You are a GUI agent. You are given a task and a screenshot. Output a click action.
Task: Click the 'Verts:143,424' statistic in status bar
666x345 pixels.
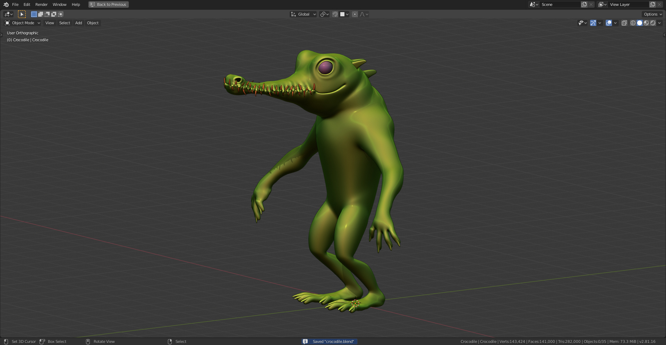512,342
